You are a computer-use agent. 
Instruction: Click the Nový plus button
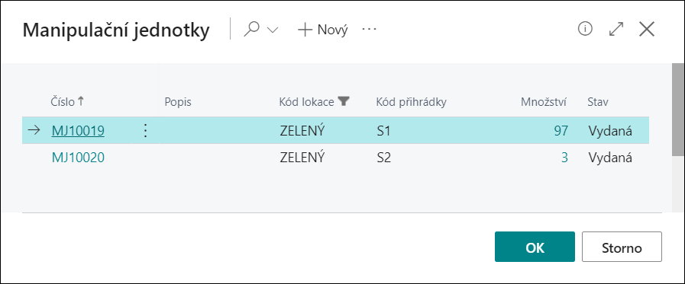pyautogui.click(x=322, y=30)
